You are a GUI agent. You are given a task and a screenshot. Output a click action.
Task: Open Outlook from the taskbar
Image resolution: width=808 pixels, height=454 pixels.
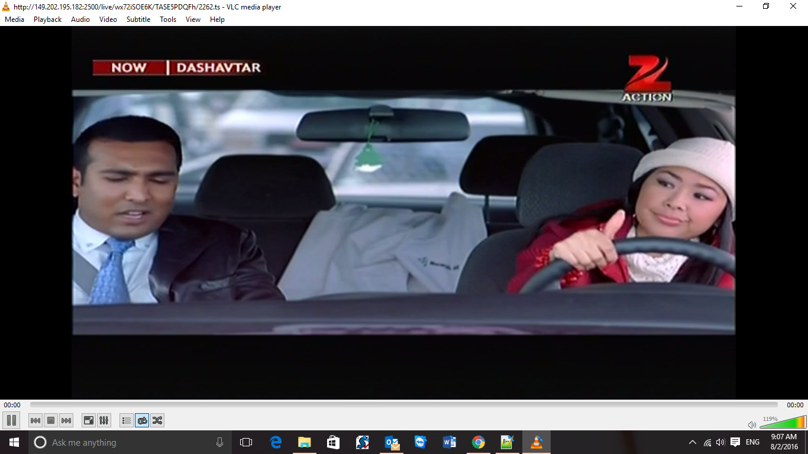[392, 442]
